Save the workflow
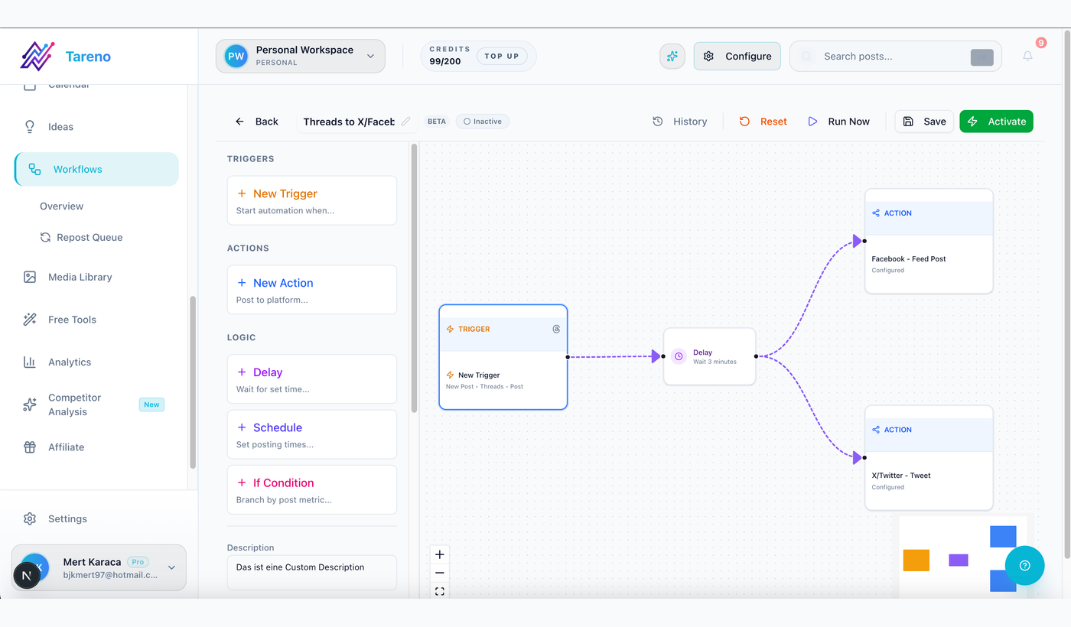Image resolution: width=1071 pixels, height=627 pixels. tap(924, 122)
